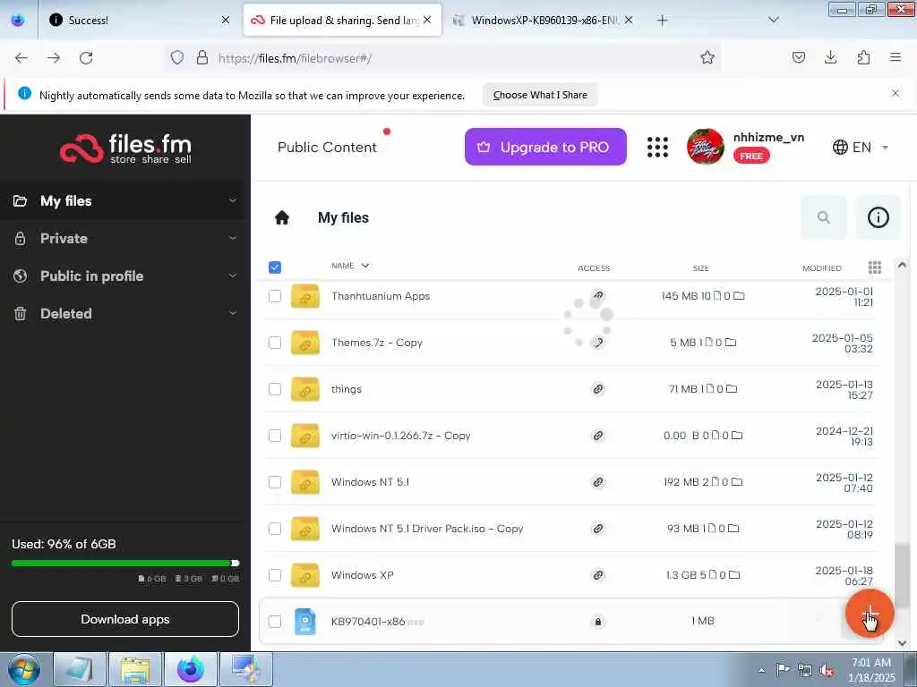Viewport: 917px width, 687px height.
Task: Show the info panel icon
Action: [878, 217]
